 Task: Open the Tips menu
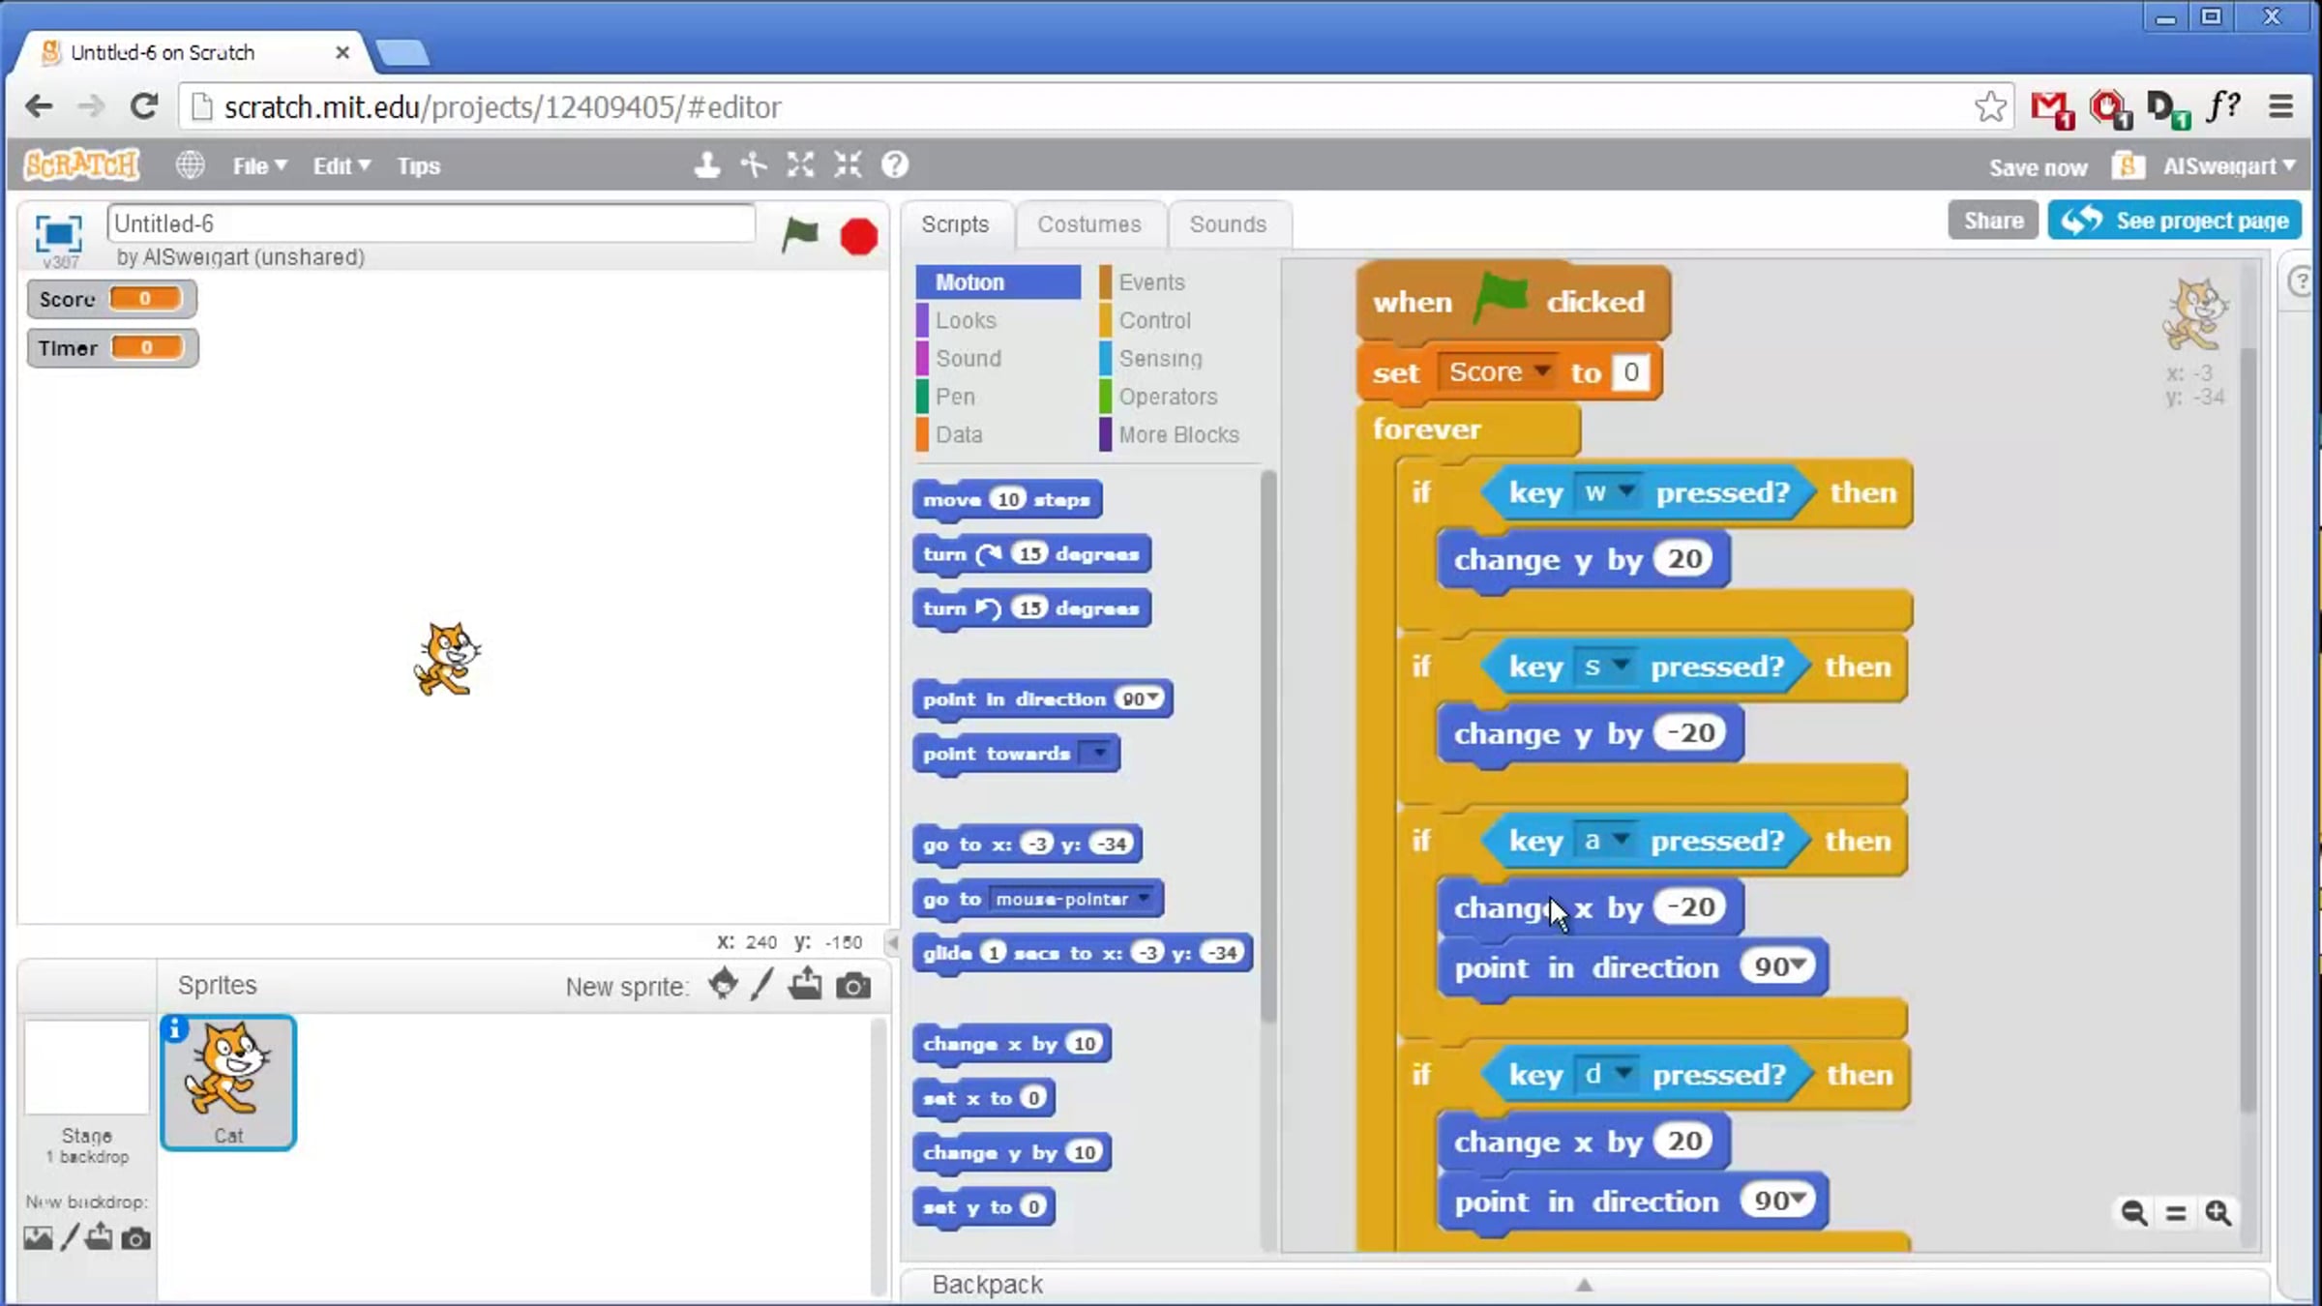pyautogui.click(x=419, y=166)
